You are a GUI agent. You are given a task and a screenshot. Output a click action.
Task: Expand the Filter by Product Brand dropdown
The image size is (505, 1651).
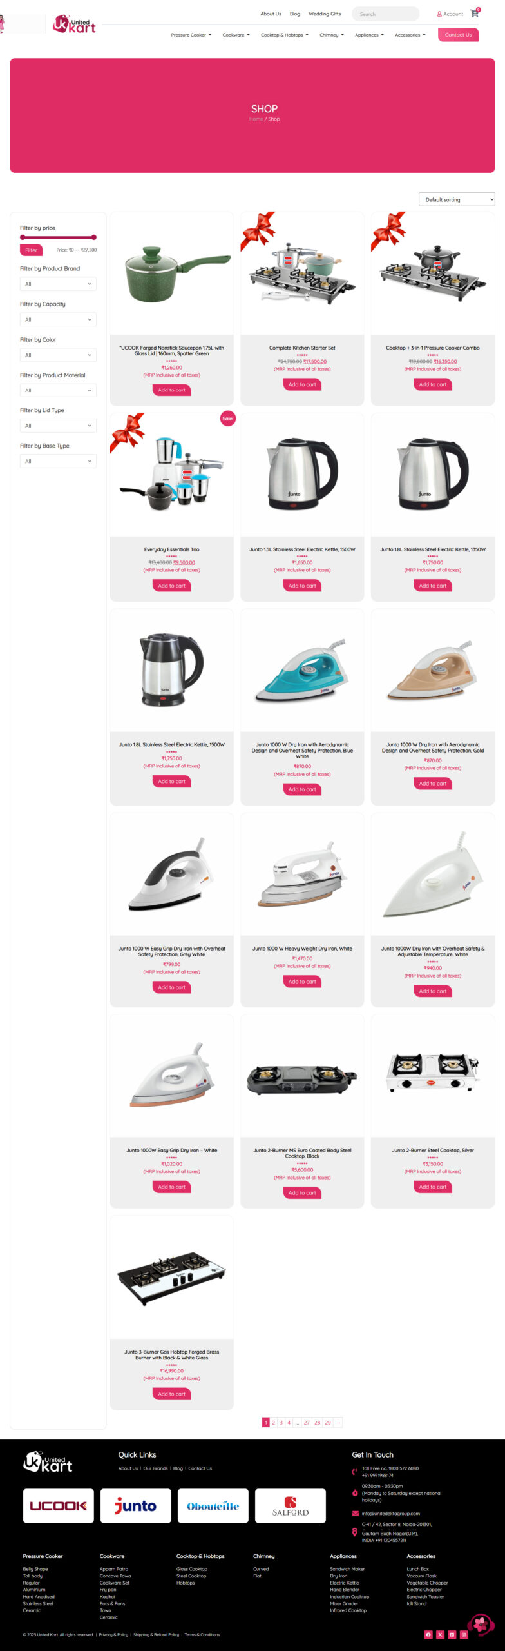coord(58,284)
